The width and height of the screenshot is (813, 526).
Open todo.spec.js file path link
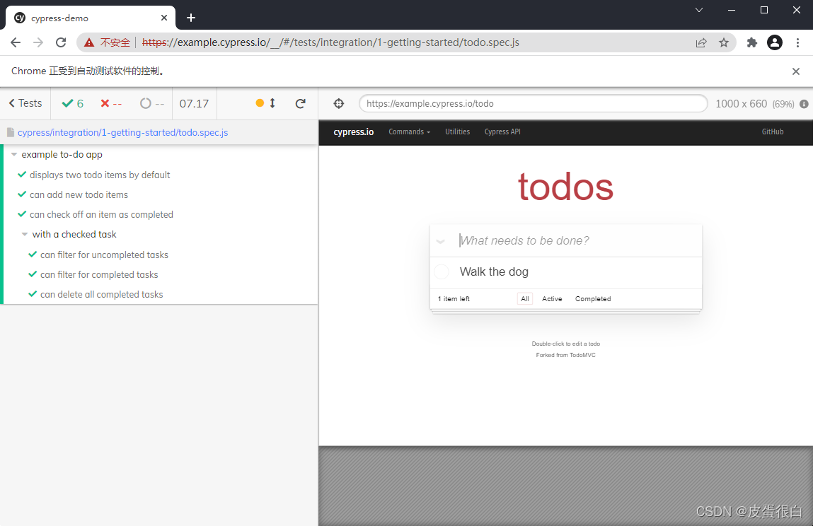coord(122,132)
